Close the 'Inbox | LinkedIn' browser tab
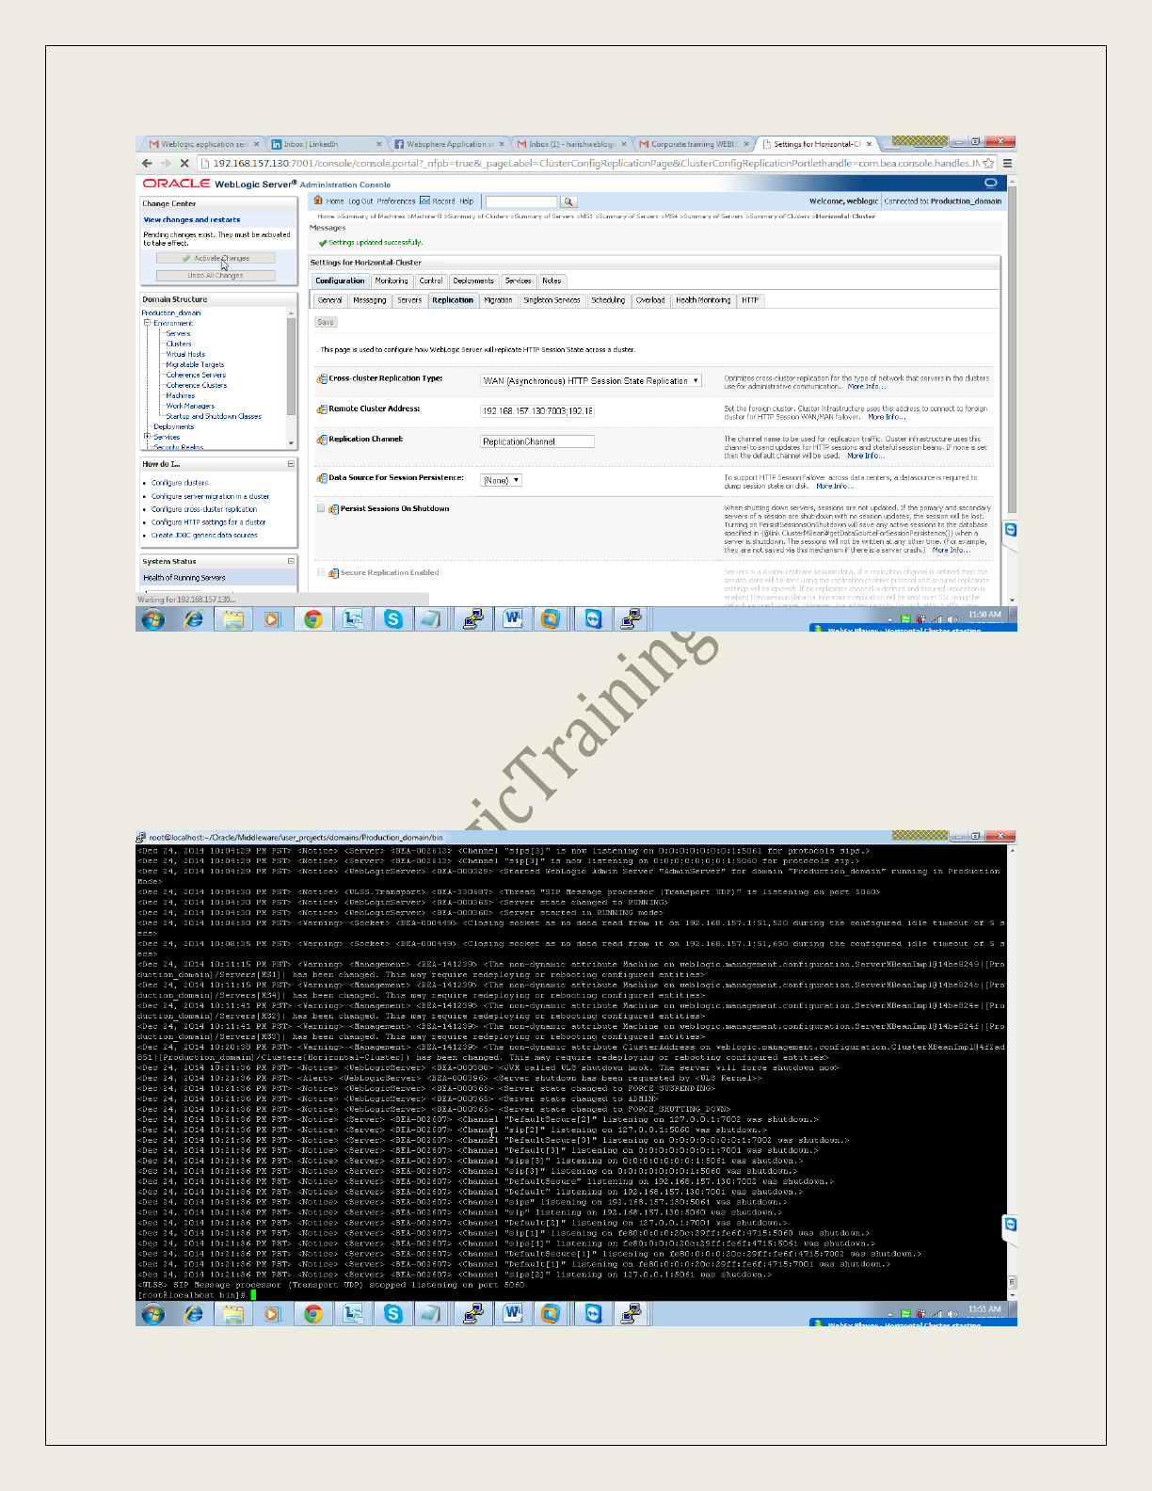 coord(379,144)
